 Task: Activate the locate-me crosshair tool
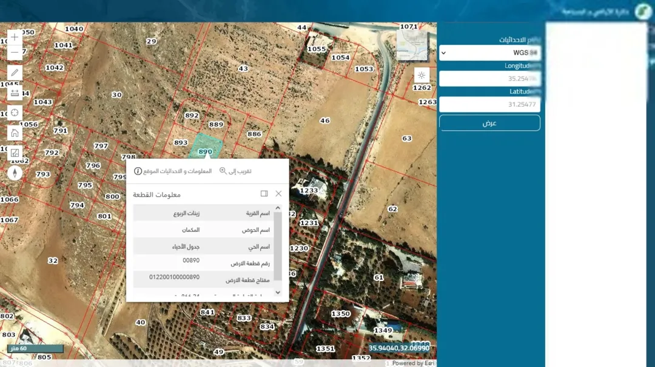click(15, 113)
